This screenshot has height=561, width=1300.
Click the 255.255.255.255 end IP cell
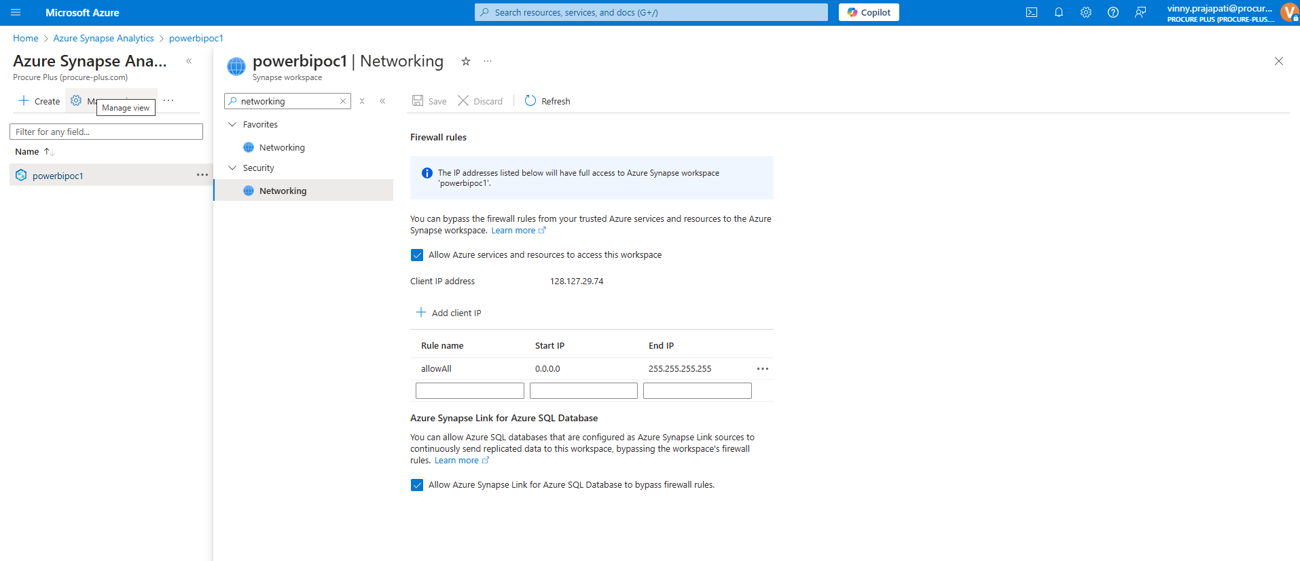(680, 368)
